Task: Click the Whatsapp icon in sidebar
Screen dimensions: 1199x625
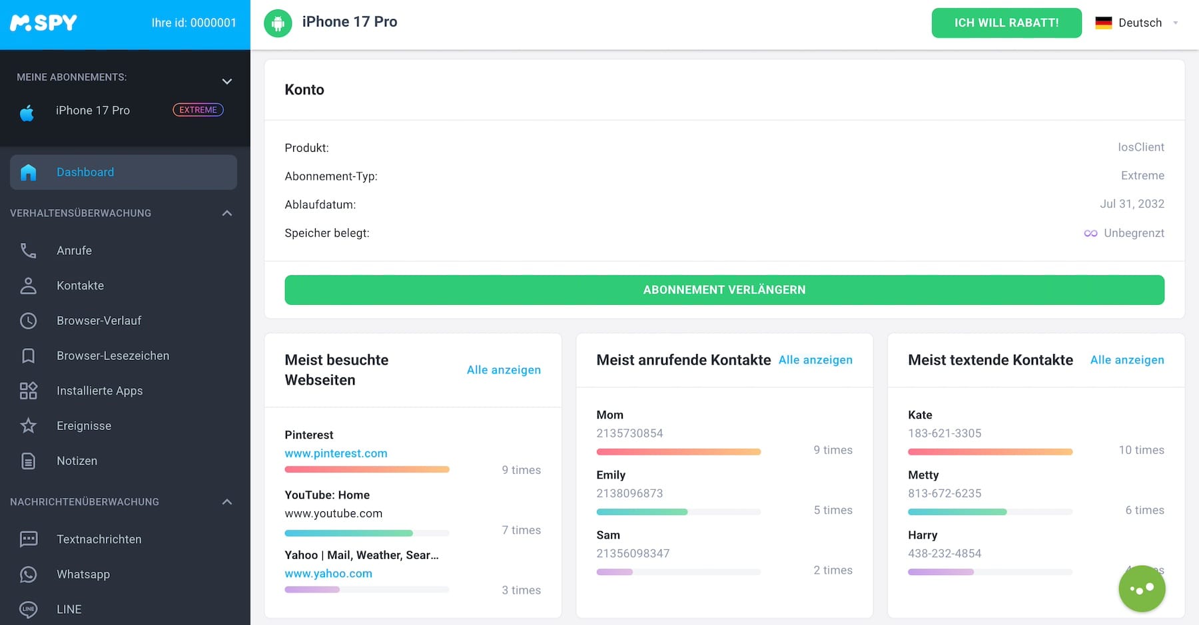Action: pos(28,574)
